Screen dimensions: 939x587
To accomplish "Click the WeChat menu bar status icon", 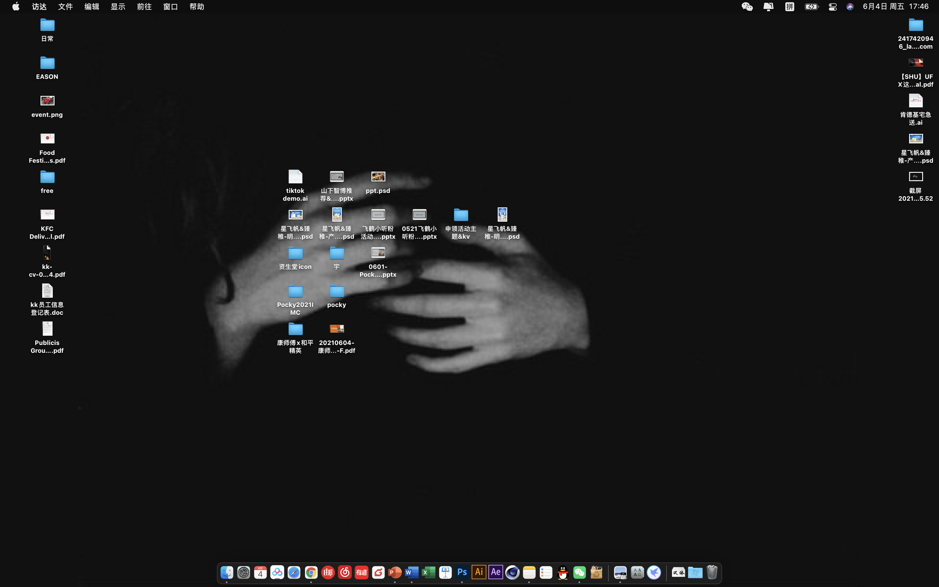I will tap(747, 7).
